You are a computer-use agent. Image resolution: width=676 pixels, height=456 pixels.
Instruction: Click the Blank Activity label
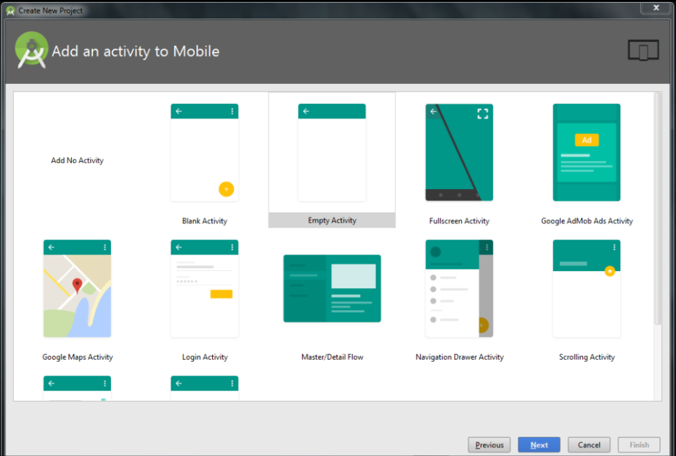[x=204, y=221]
